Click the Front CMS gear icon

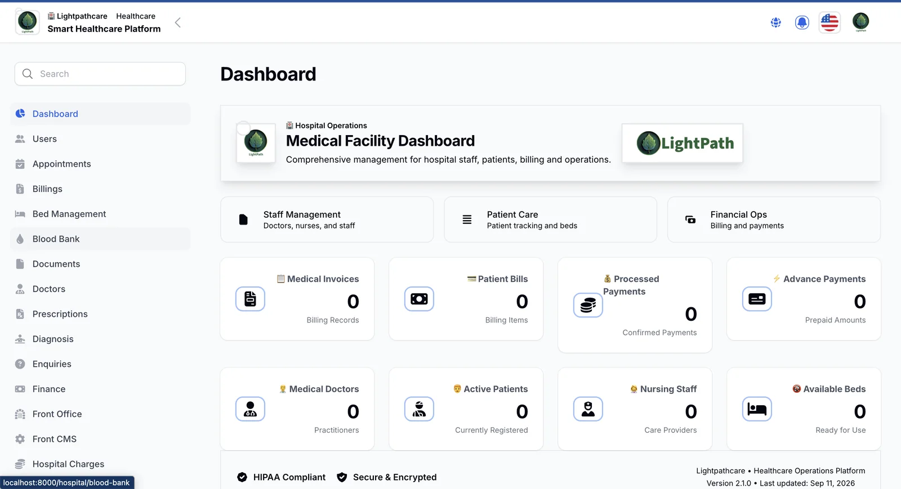click(20, 439)
